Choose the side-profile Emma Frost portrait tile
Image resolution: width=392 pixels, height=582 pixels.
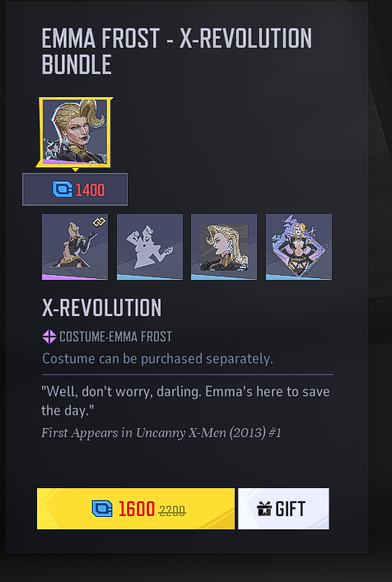tap(224, 247)
